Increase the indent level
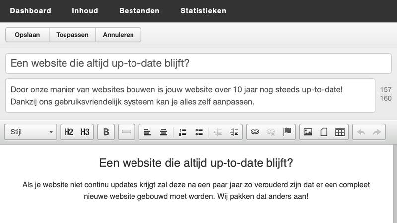Screen dimensions: 397x223 [x=234, y=132]
